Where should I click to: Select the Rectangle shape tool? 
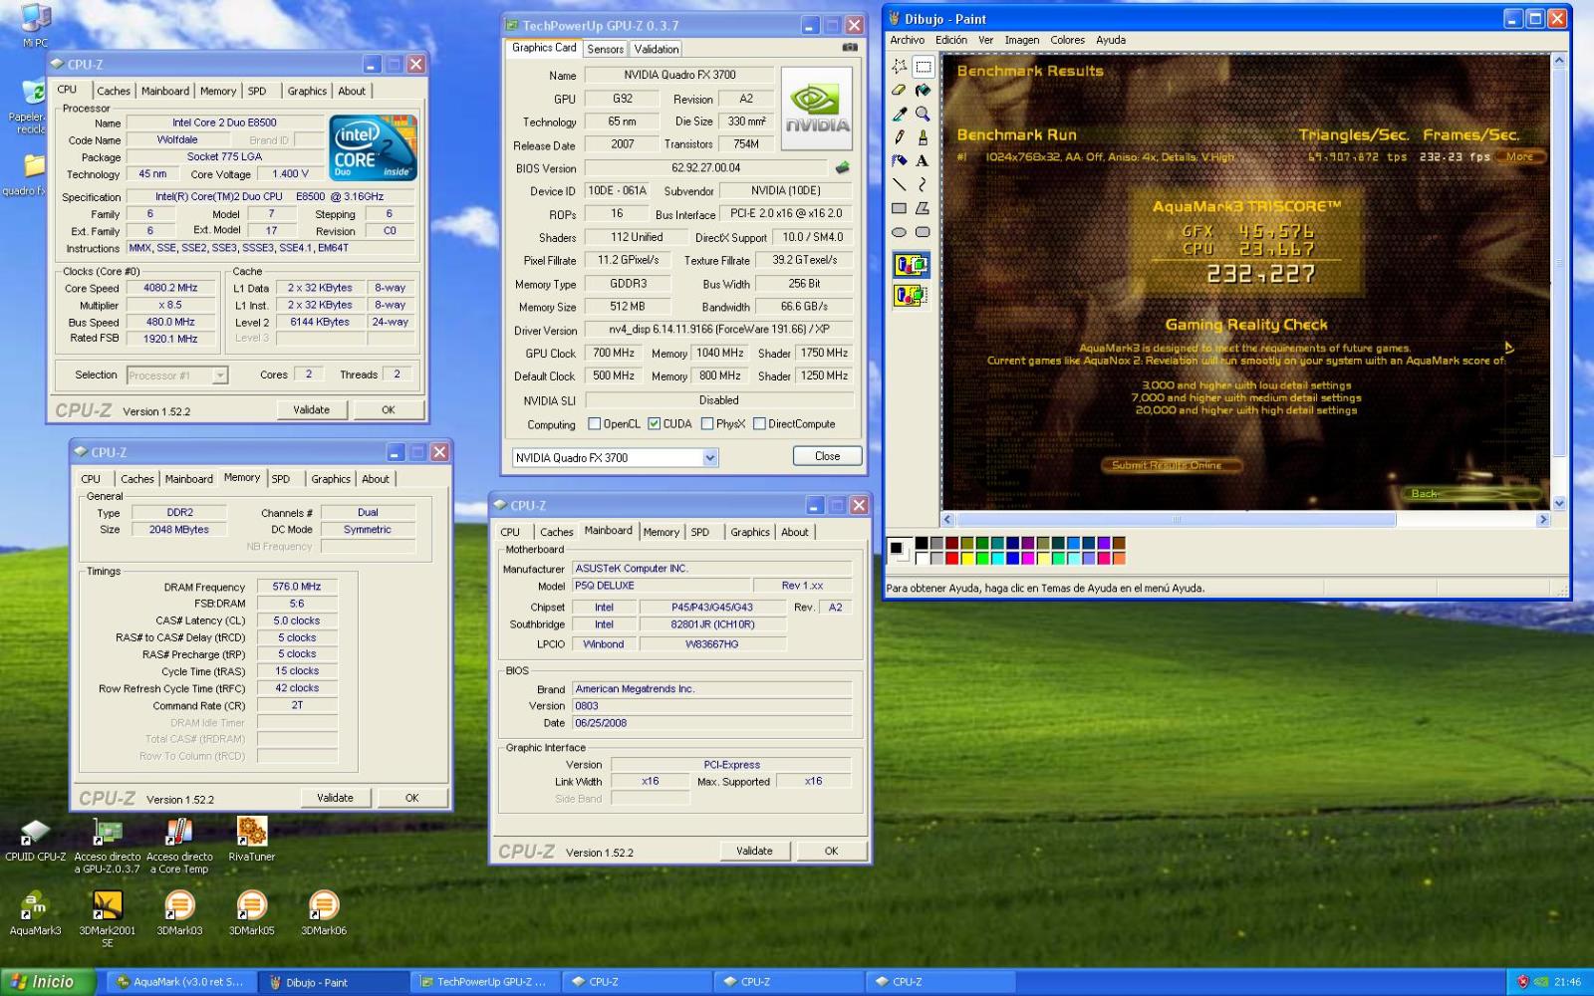pyautogui.click(x=900, y=208)
